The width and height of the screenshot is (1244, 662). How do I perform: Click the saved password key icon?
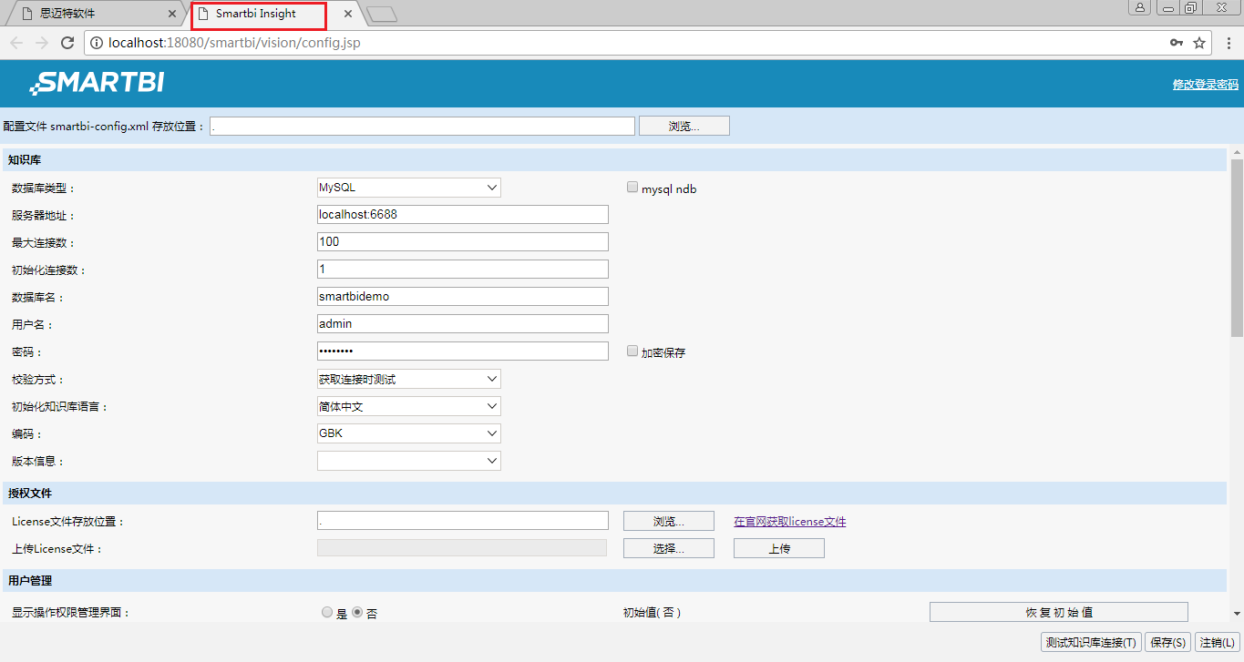point(1177,43)
